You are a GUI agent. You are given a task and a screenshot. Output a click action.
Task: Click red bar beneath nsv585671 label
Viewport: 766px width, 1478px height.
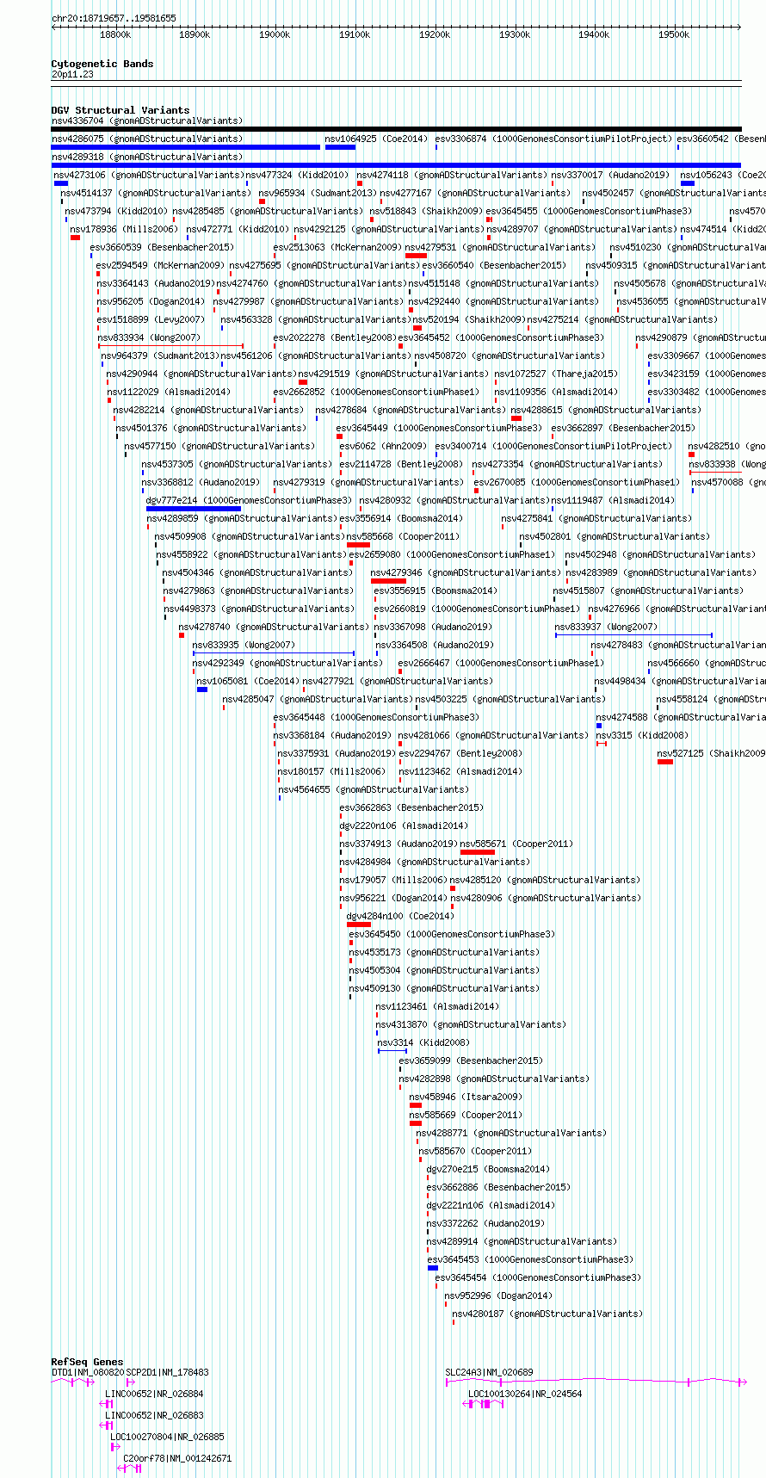478,852
